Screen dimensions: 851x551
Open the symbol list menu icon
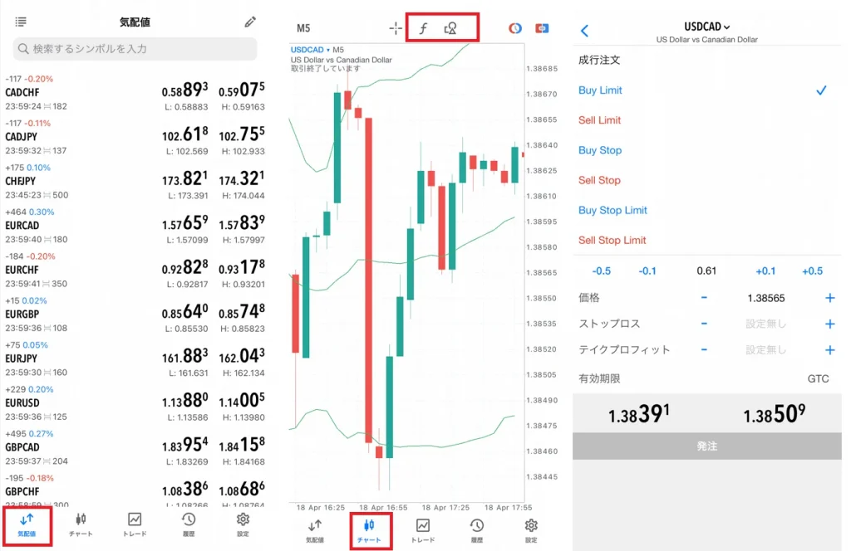pyautogui.click(x=21, y=22)
